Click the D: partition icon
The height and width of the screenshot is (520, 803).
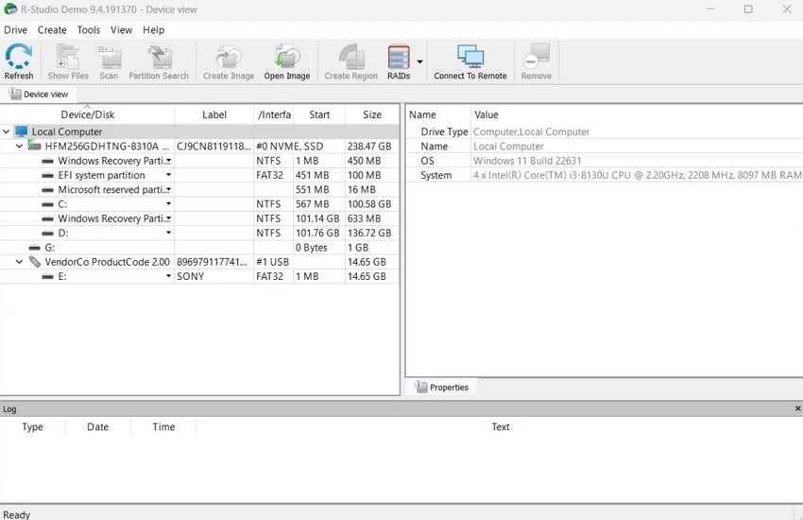[x=47, y=234]
